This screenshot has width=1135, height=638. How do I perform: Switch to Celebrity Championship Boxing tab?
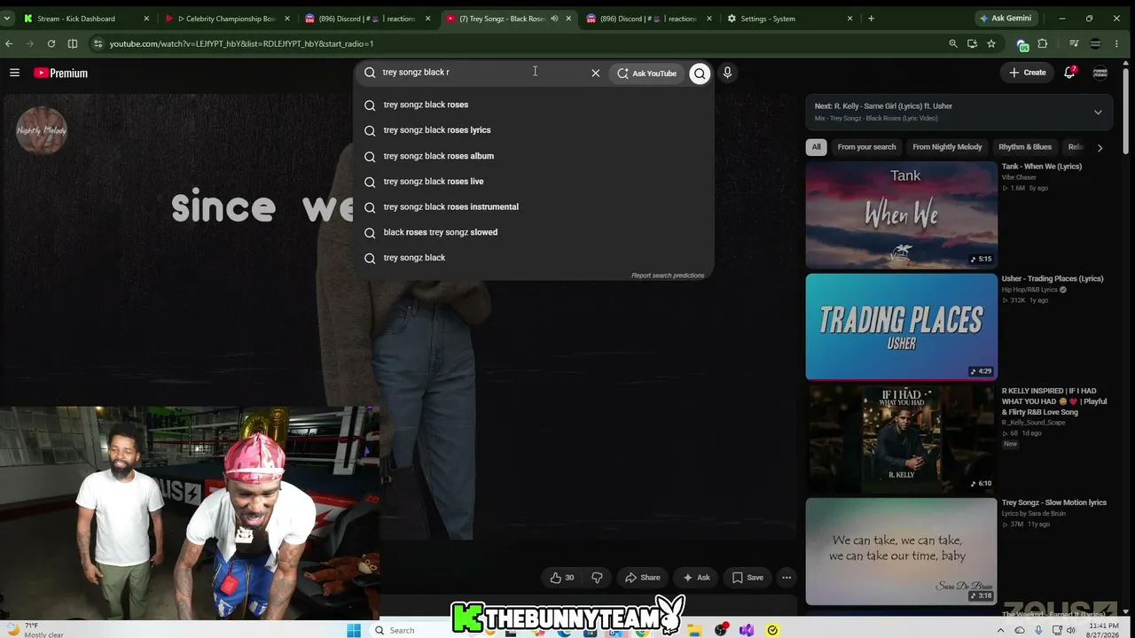pos(227,19)
